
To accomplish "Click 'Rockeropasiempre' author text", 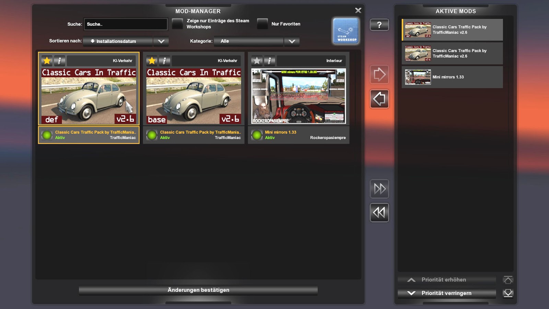I will point(328,138).
